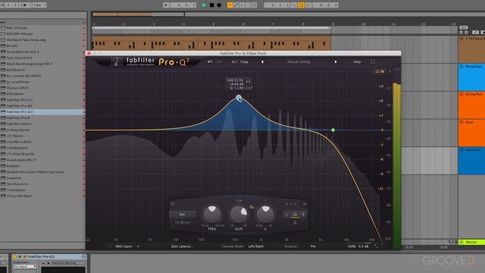Toggle the Gain-Q interaction link icon
The height and width of the screenshot is (273, 485).
point(252,207)
